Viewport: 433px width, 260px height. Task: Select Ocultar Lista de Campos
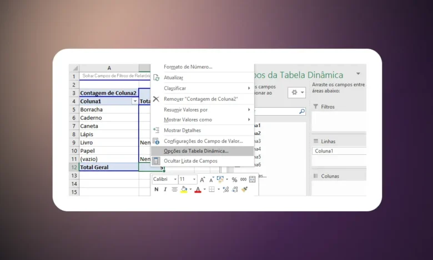[190, 161]
